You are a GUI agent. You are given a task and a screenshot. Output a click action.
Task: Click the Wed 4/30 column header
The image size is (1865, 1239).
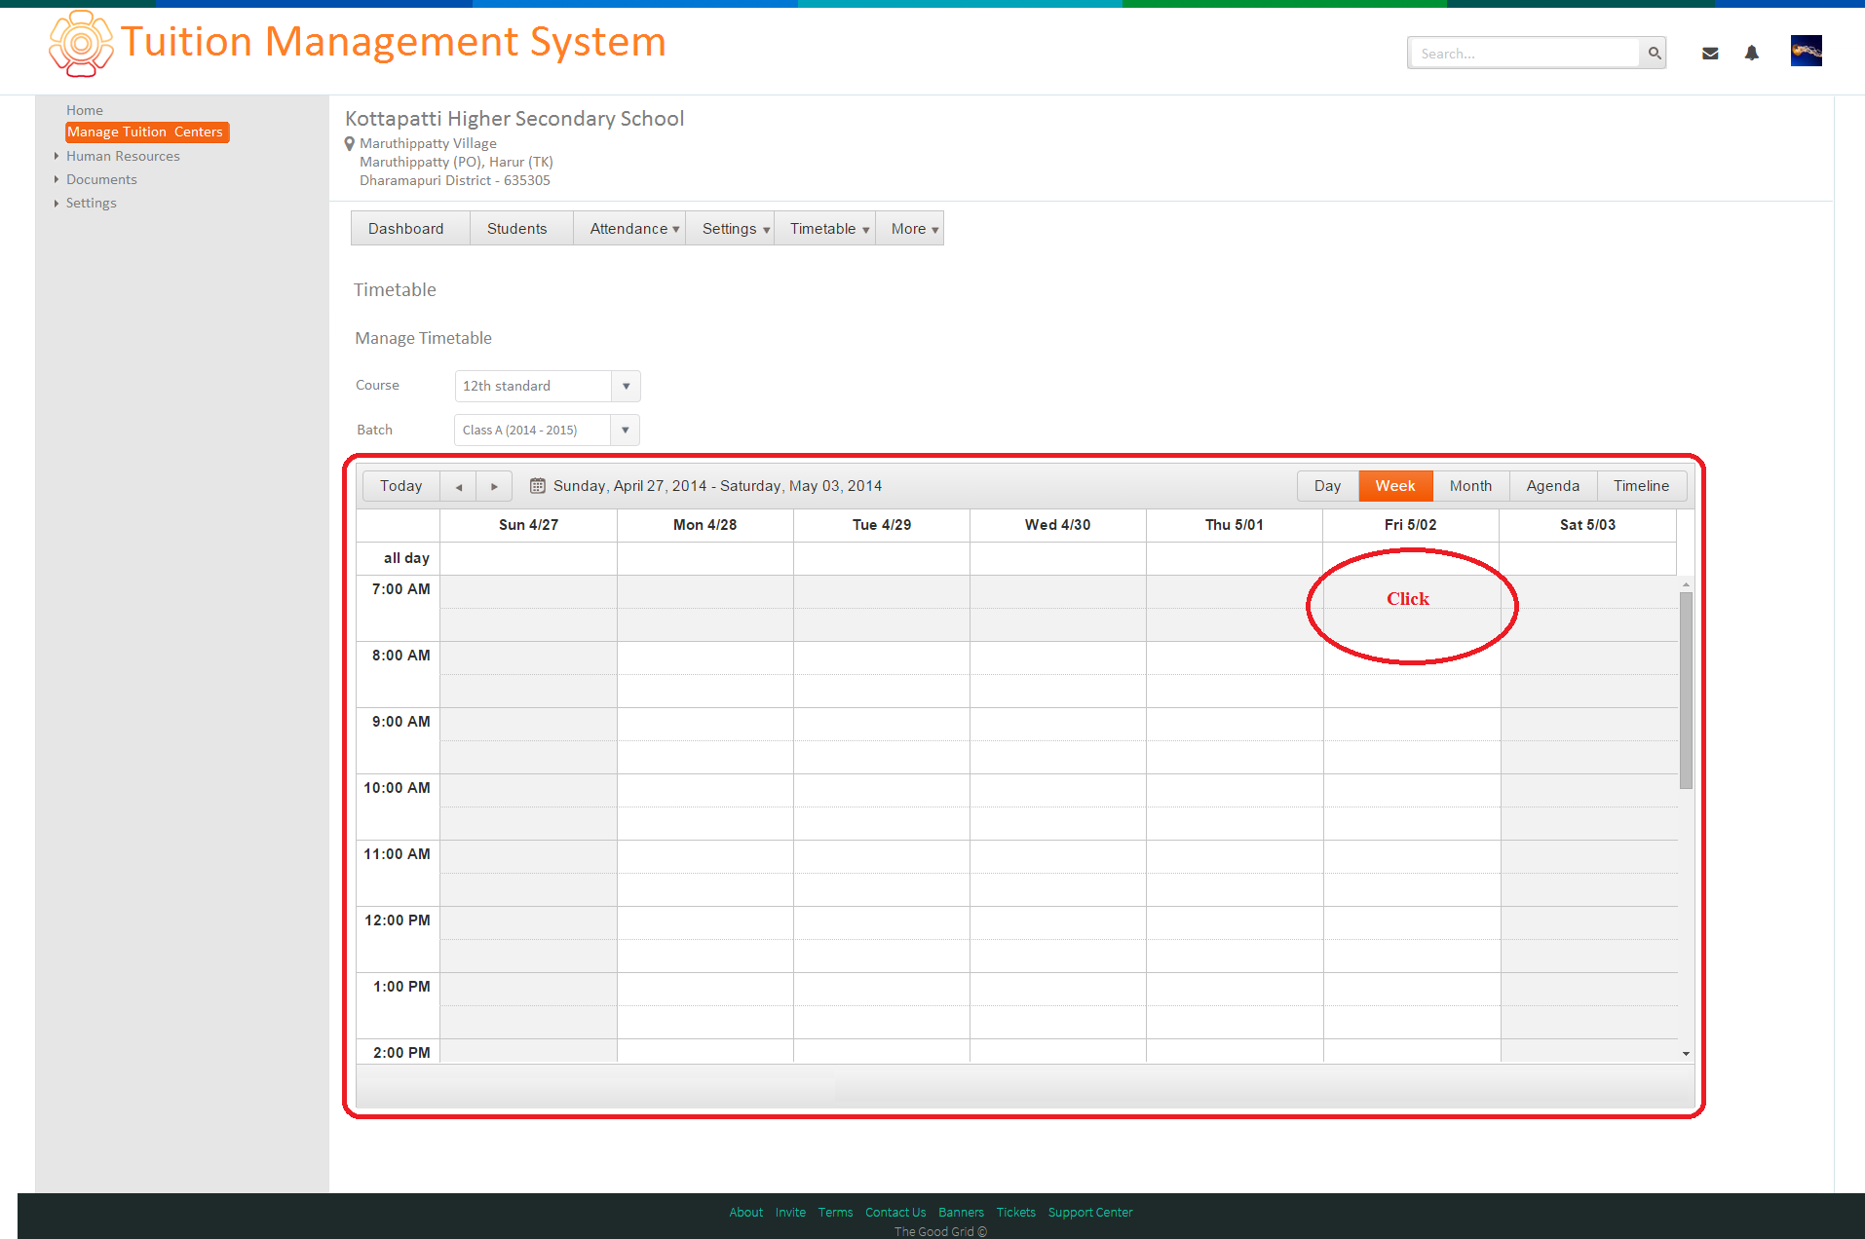[1057, 525]
